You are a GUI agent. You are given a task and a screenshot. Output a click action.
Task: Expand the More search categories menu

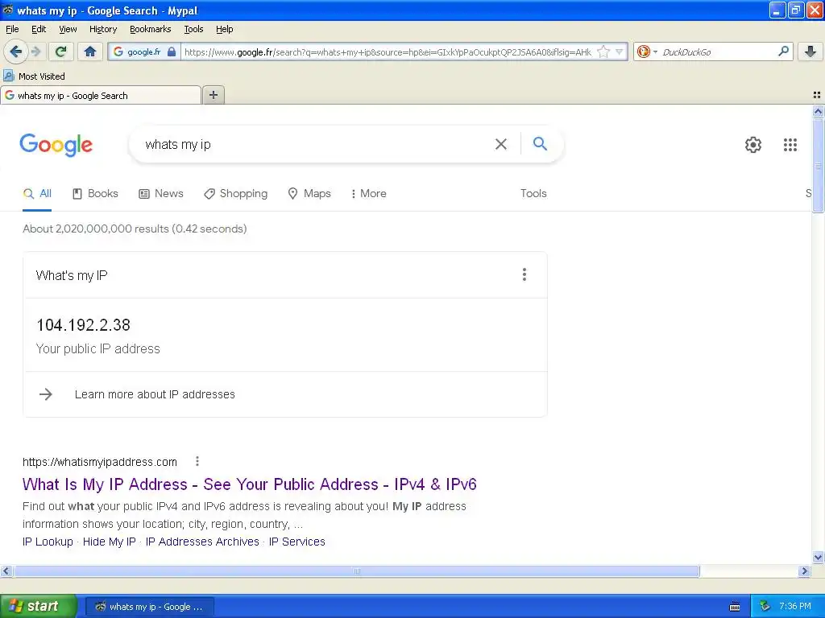coord(369,193)
